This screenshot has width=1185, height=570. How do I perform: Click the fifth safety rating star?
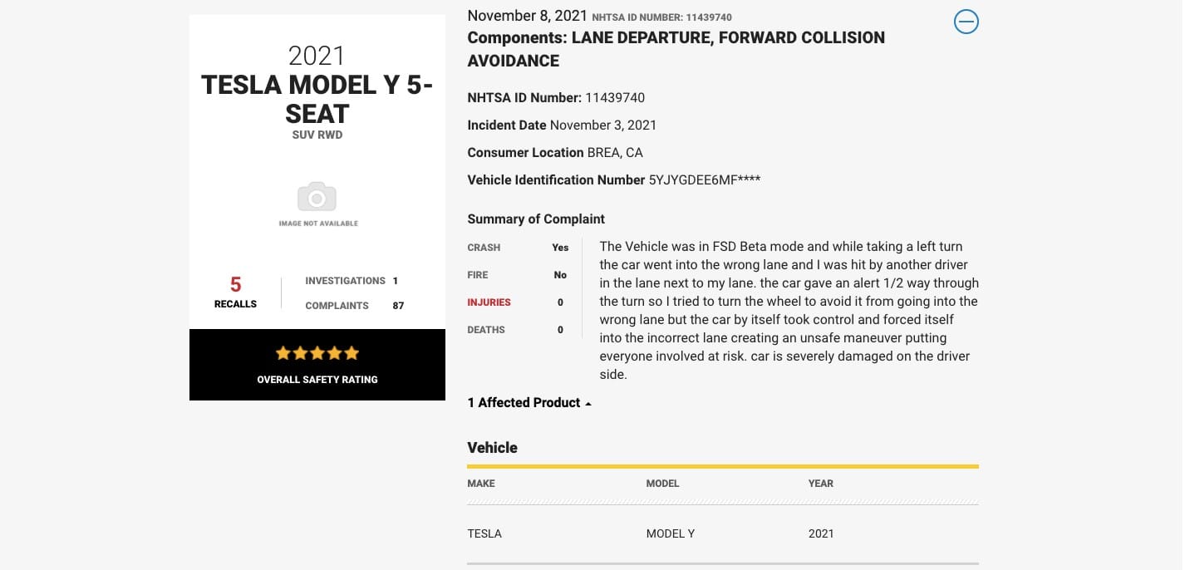[x=351, y=352]
